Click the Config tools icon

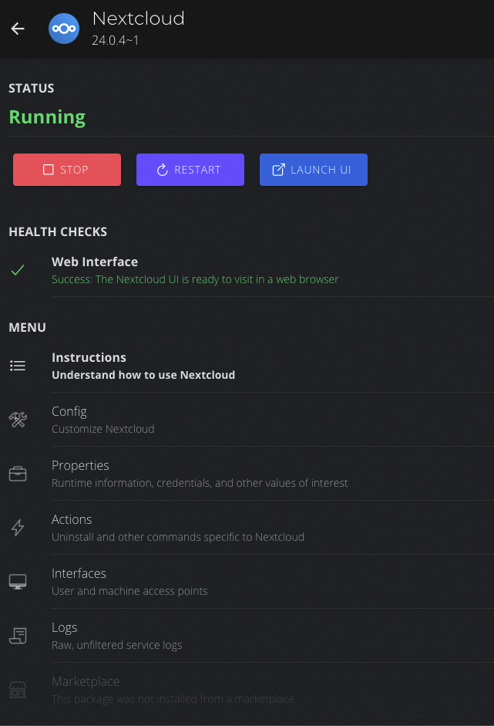18,420
